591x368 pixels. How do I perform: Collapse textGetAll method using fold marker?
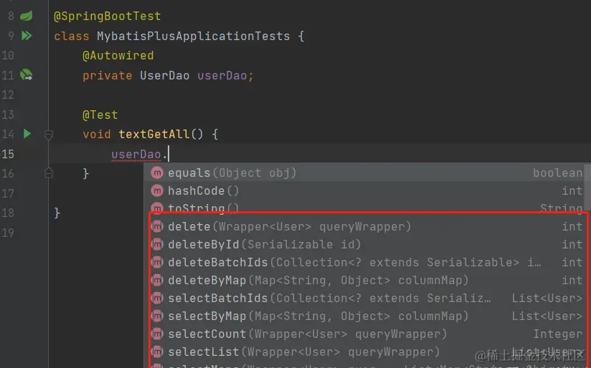coord(49,134)
